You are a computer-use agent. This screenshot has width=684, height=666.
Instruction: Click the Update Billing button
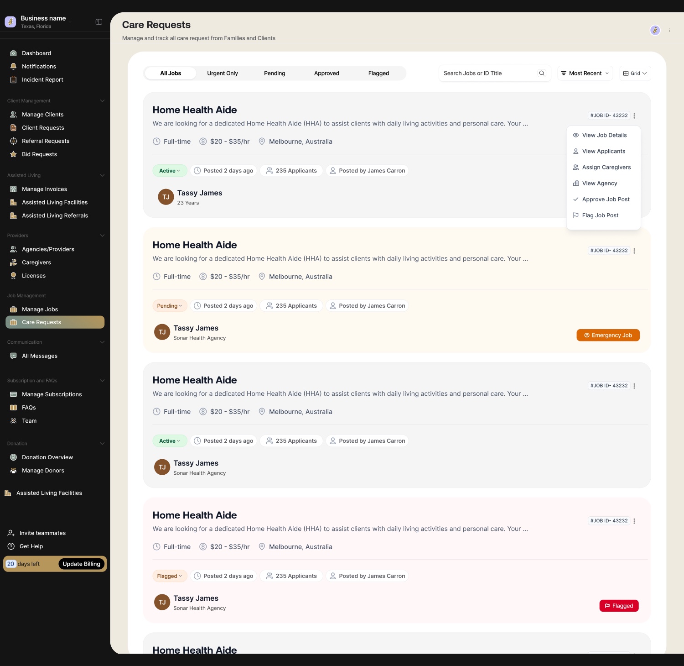pos(82,564)
